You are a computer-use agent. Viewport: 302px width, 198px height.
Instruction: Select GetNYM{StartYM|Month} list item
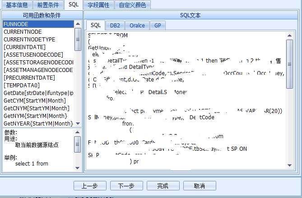[38, 116]
